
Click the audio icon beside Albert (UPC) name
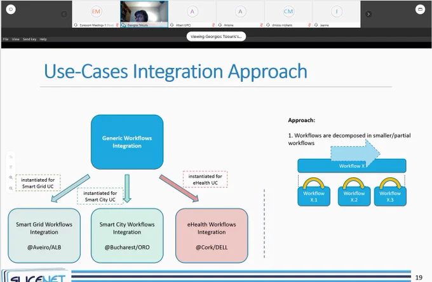coord(172,25)
